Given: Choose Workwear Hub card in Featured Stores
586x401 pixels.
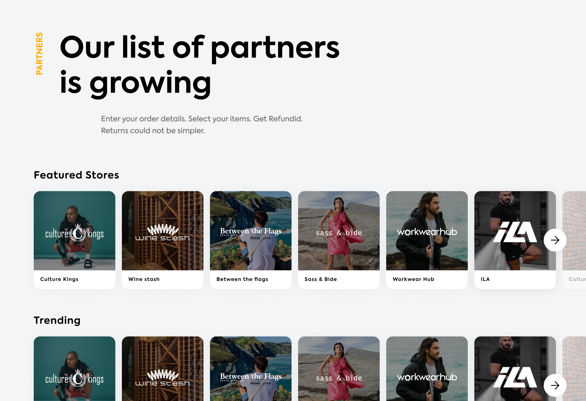Looking at the screenshot, I should pos(427,240).
